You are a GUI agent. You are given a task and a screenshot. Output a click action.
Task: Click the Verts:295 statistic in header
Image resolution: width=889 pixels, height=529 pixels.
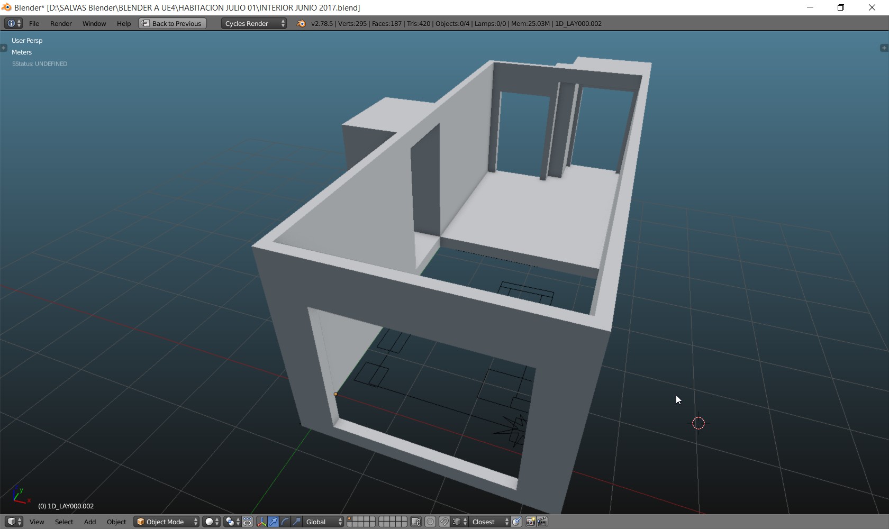coord(352,23)
